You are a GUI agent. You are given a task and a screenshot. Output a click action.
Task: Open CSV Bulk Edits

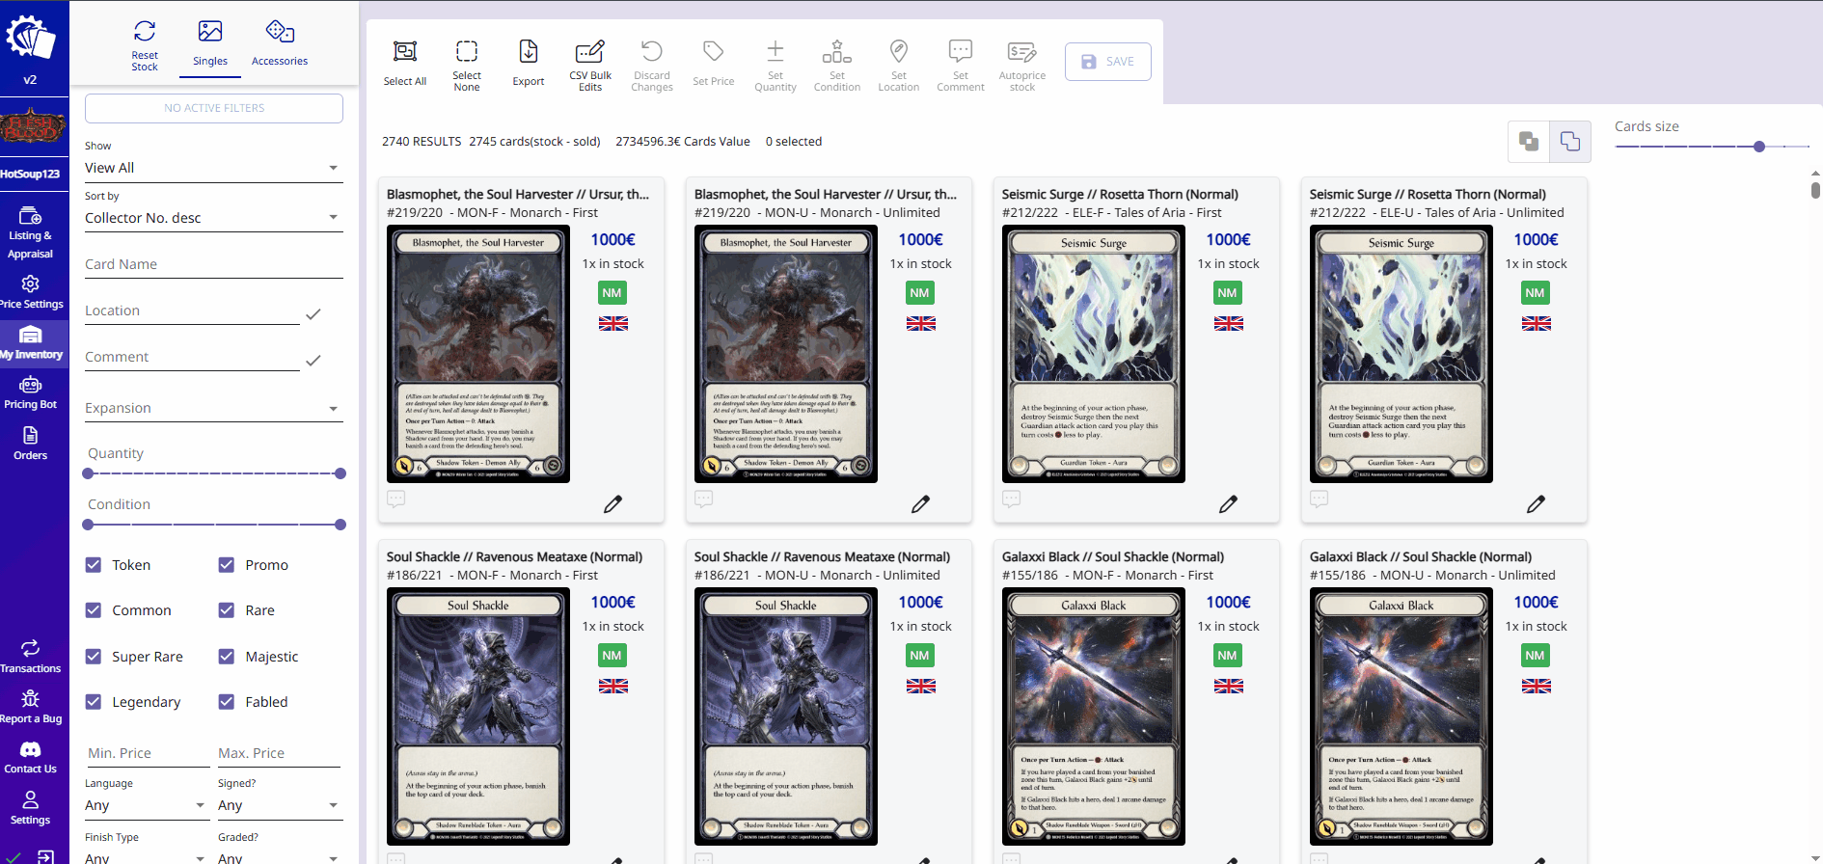coord(590,63)
